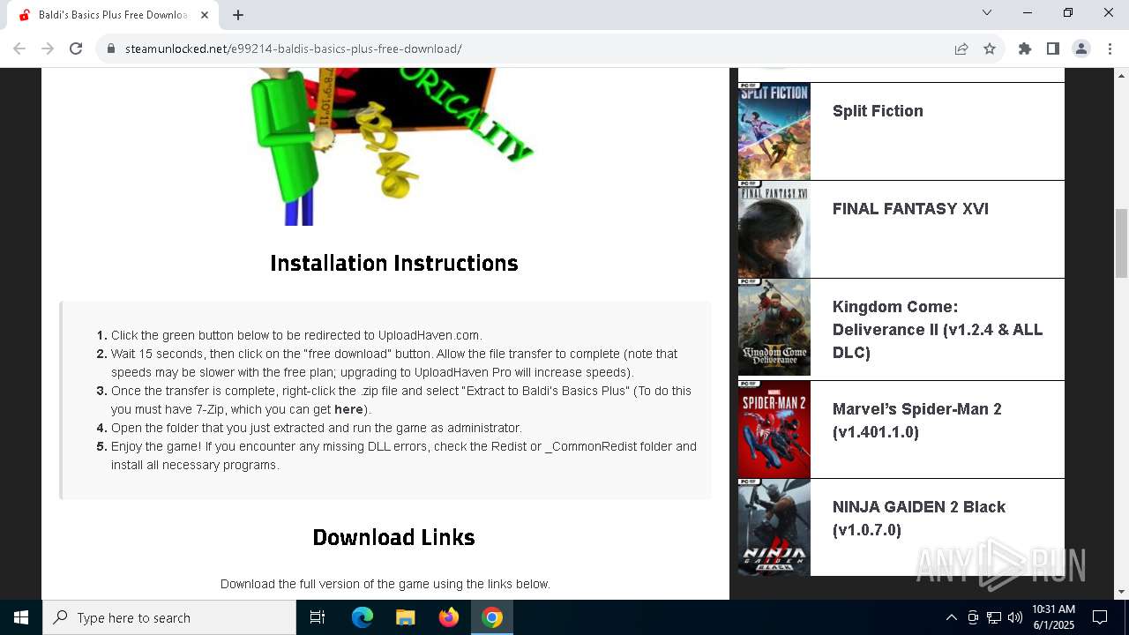1129x635 pixels.
Task: Launch Firefox from the taskbar
Action: [x=449, y=617]
